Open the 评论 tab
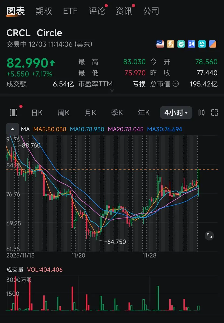The image size is (224, 323). 97,11
